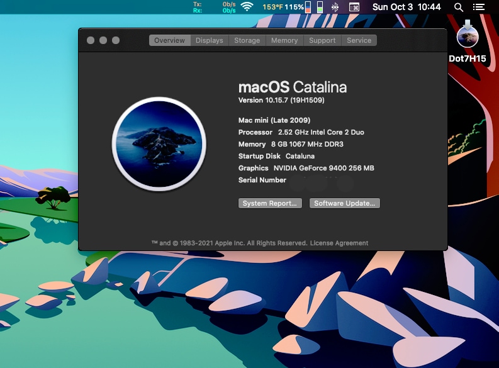
Task: Click the window zoom button
Action: (x=116, y=40)
